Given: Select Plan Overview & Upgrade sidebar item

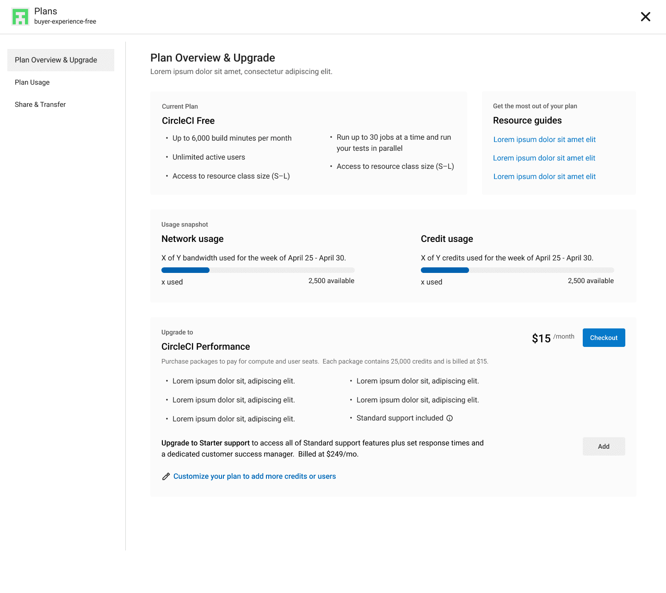Looking at the screenshot, I should pyautogui.click(x=61, y=60).
